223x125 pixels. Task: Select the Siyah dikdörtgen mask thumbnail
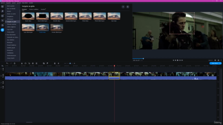(x=43, y=16)
